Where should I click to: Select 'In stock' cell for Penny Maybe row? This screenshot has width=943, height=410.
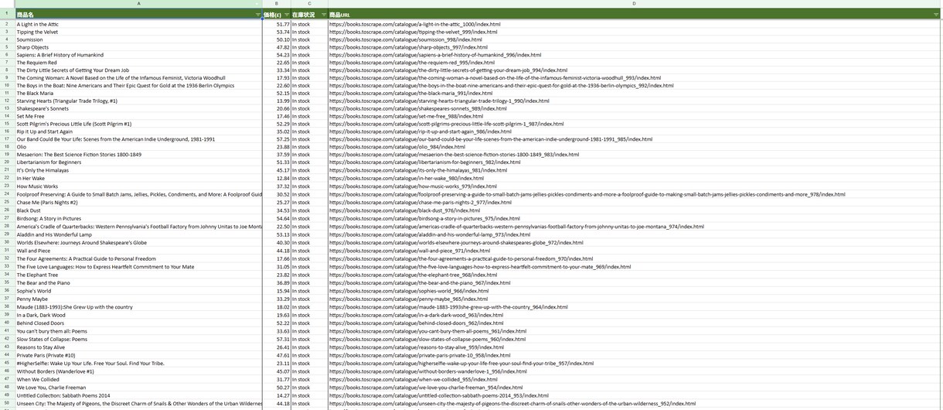[x=309, y=299]
